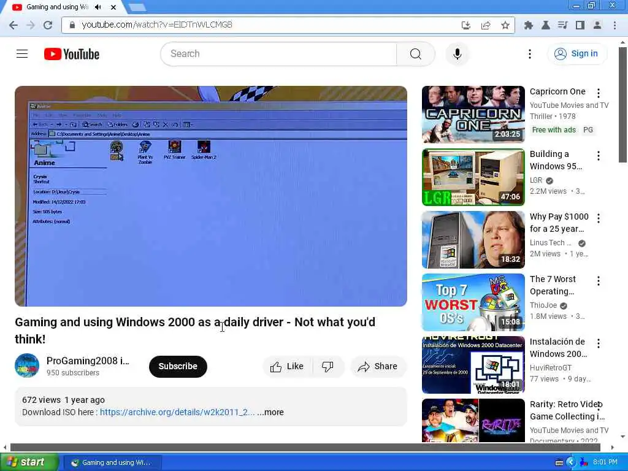
Task: Expand hidden tray icons with arrow
Action: 571,462
